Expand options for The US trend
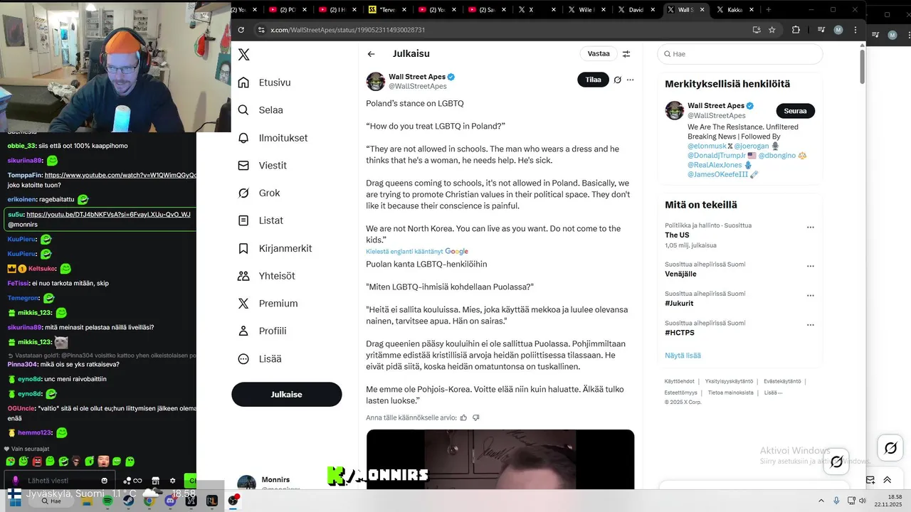The width and height of the screenshot is (911, 512). pos(810,228)
